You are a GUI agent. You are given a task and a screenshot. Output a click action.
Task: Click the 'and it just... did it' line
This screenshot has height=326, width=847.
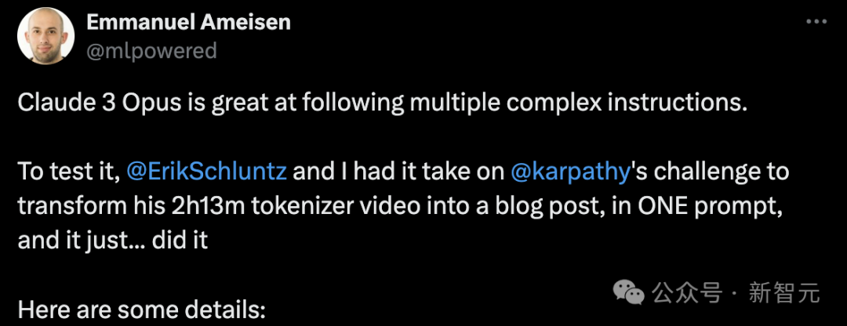[113, 241]
